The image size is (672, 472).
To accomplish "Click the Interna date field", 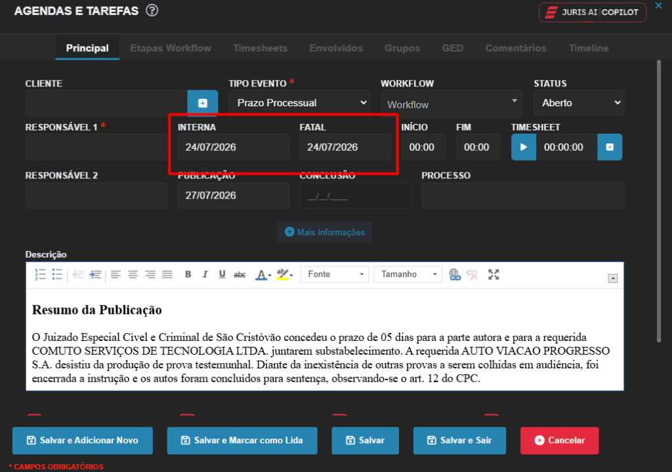I will point(234,147).
